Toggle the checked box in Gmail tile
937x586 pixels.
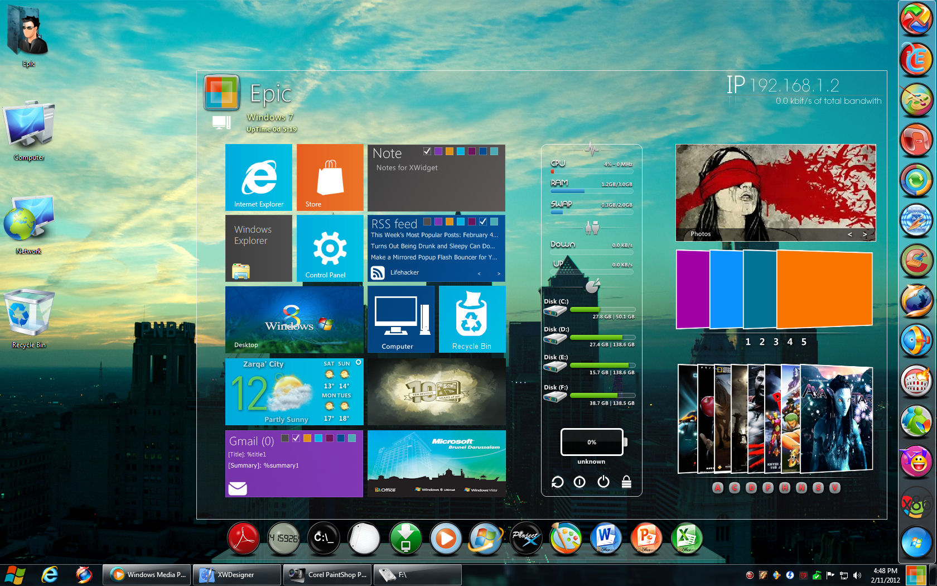[x=296, y=438]
